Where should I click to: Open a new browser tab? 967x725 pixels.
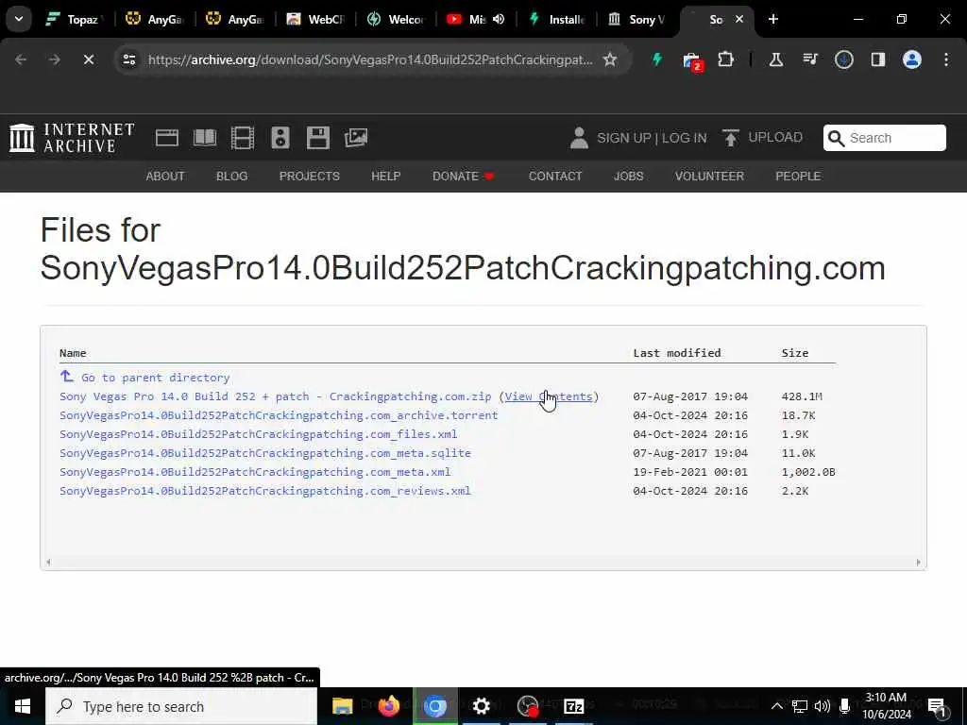pos(773,19)
